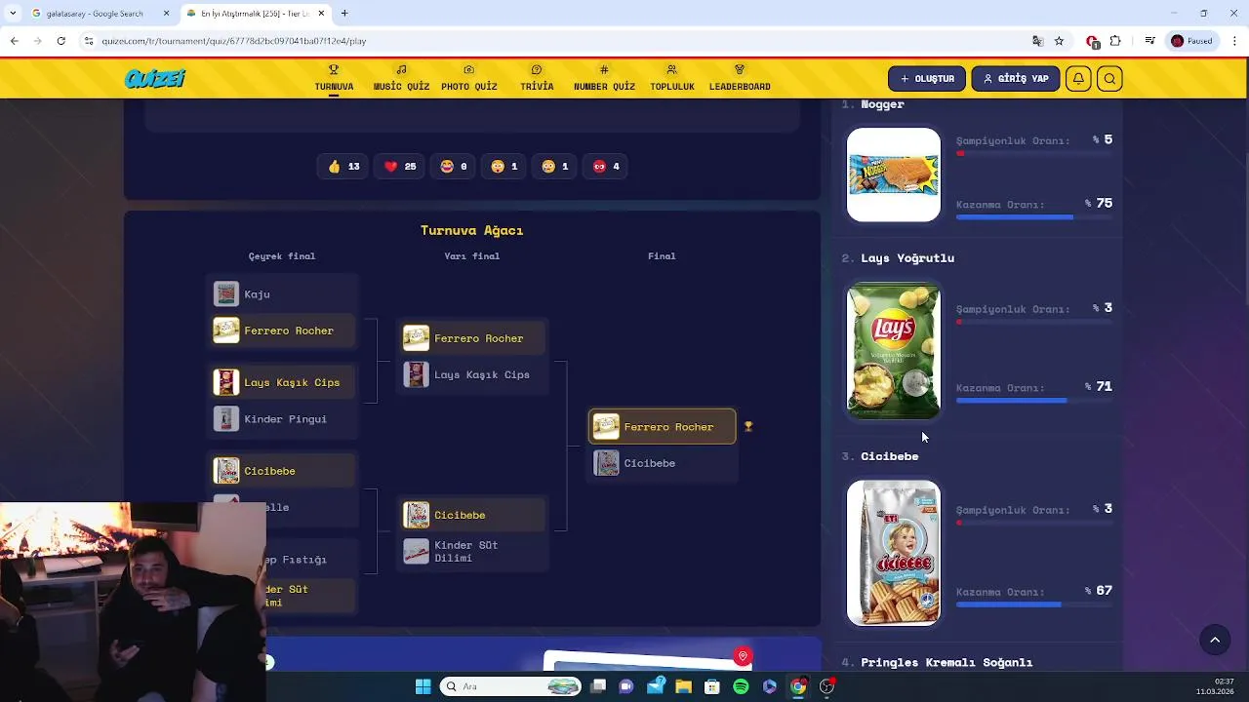Viewport: 1249px width, 702px height.
Task: React with surprised emoji showing 1
Action: click(x=504, y=167)
